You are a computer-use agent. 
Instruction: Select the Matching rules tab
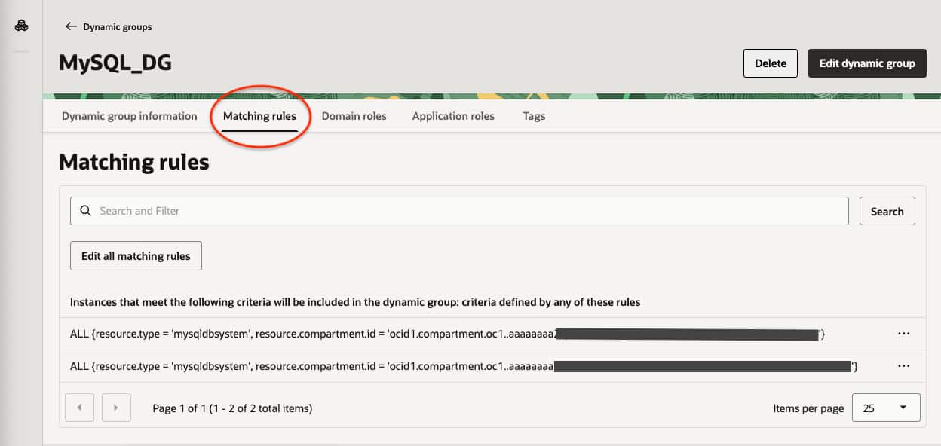(259, 116)
